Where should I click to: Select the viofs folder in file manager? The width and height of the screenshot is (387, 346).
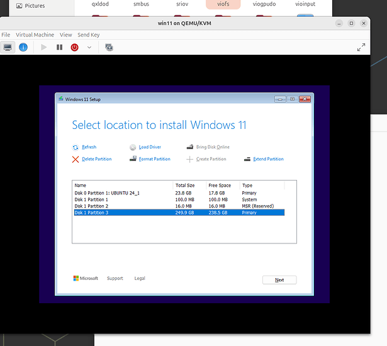pos(223,4)
